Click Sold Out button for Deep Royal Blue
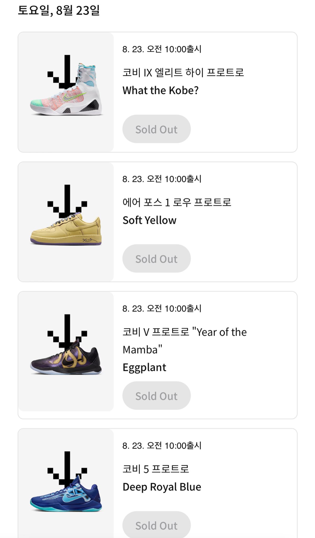315x538 pixels. tap(156, 525)
